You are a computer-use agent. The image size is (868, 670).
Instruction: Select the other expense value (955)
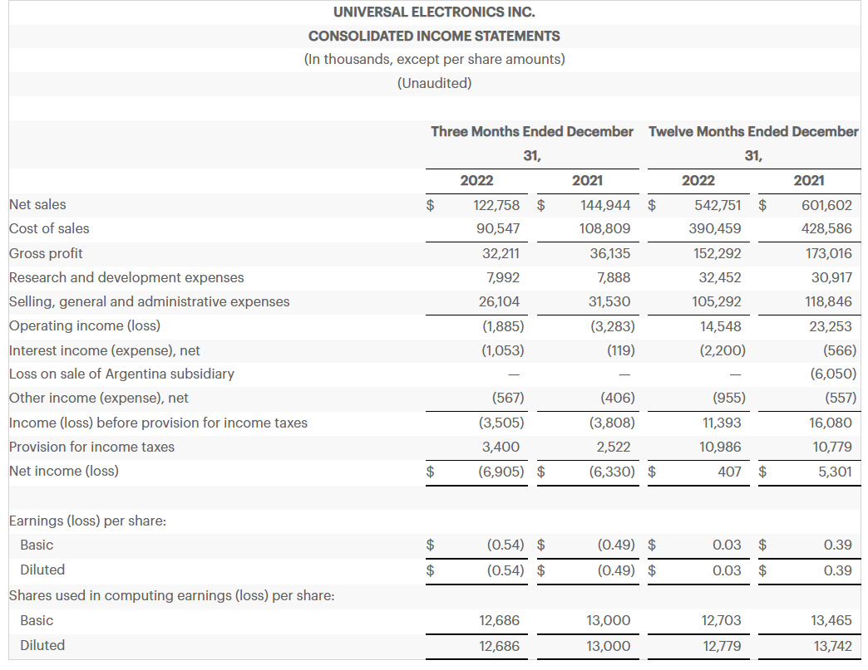point(729,398)
